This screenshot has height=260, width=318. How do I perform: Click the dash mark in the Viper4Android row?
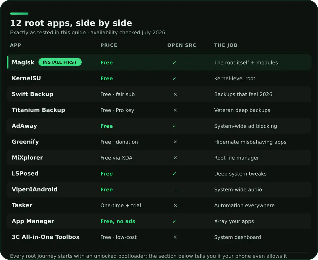(x=176, y=190)
